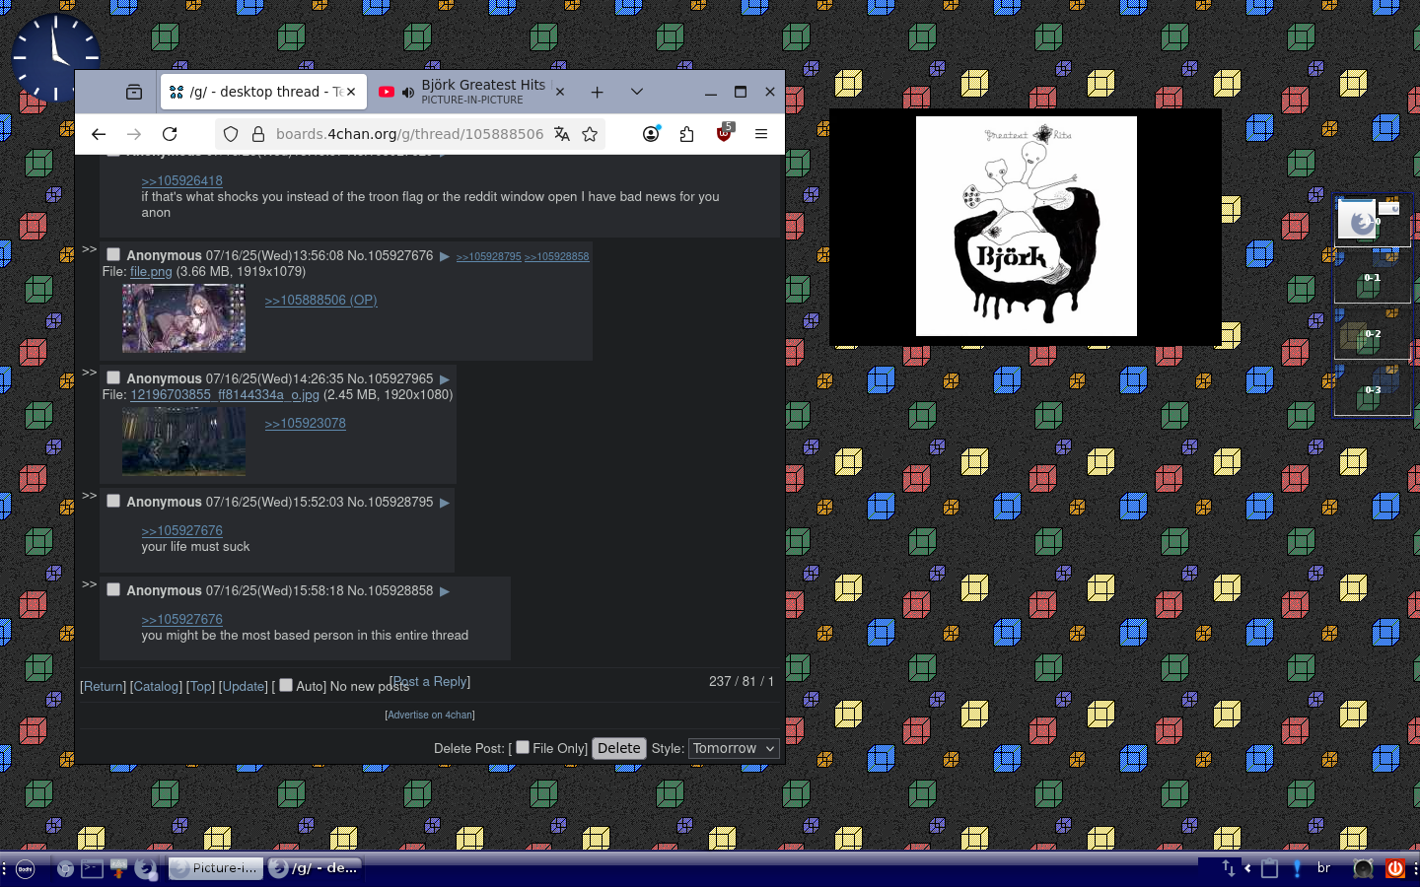Hide post 105927676 using the >> marker

point(89,249)
